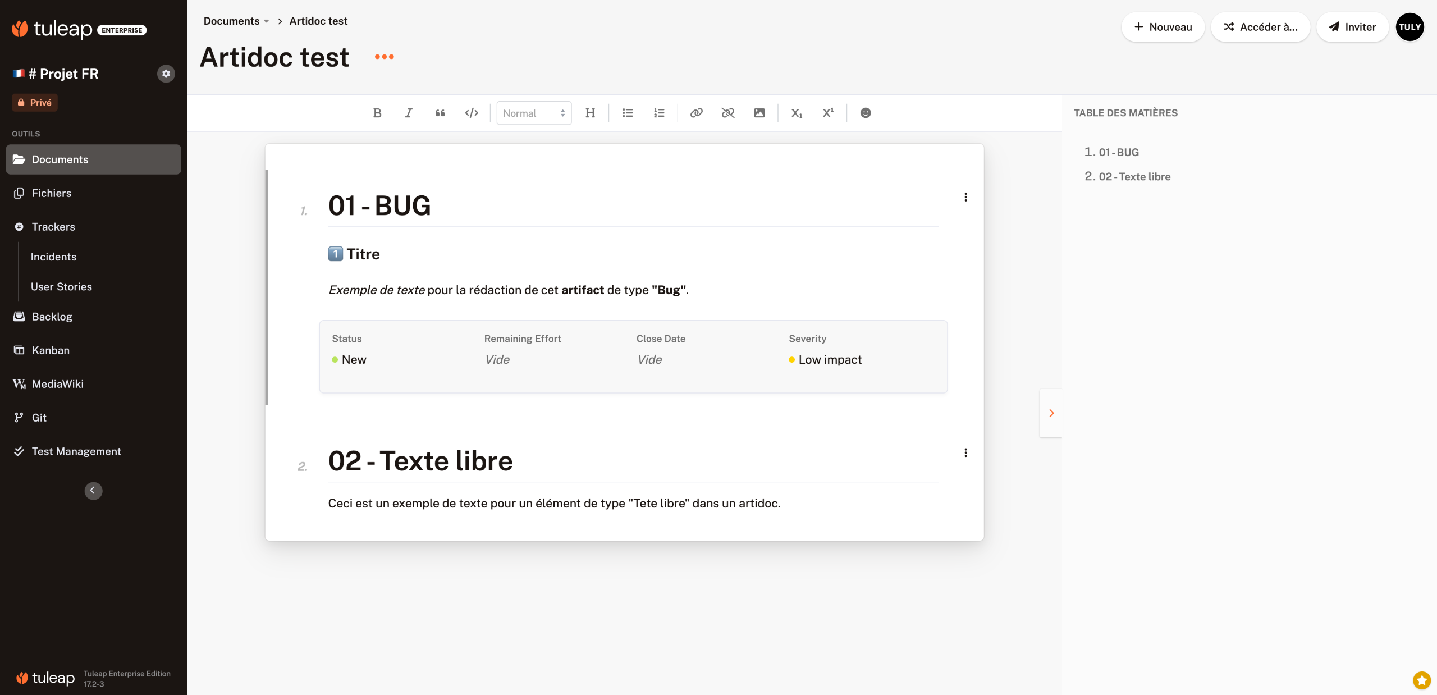Toggle subscript formatting
The width and height of the screenshot is (1437, 695).
pyautogui.click(x=796, y=113)
